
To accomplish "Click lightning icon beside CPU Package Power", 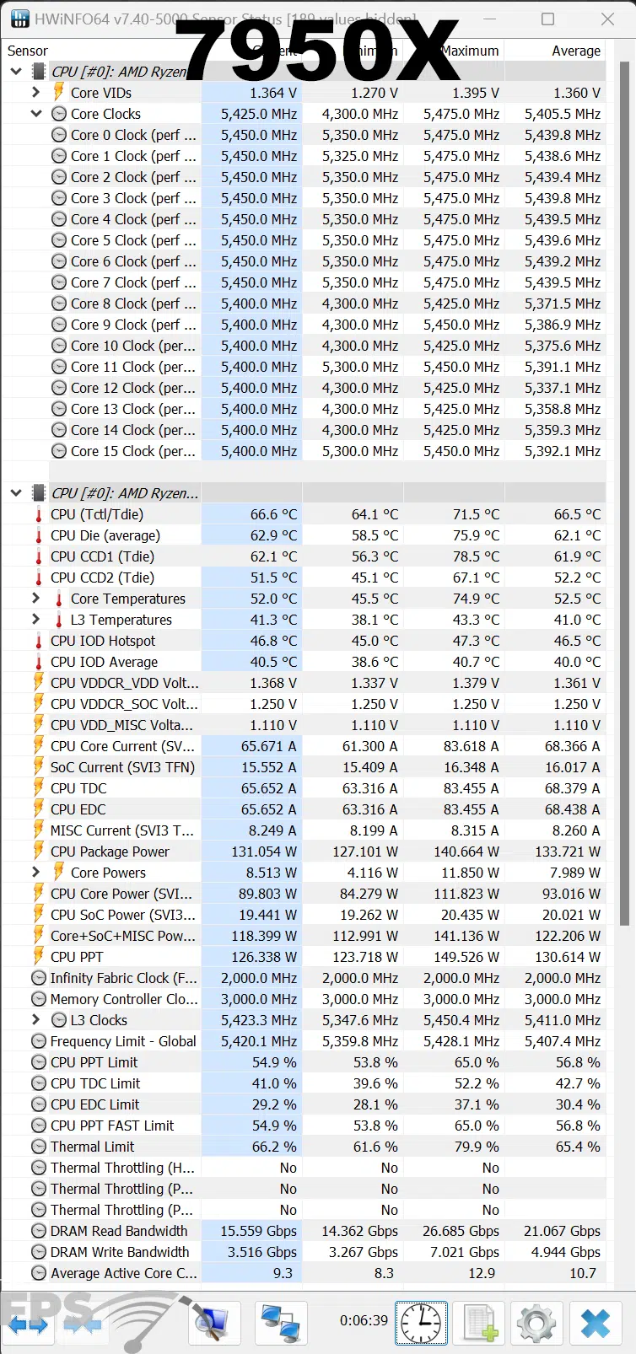I will coord(38,852).
